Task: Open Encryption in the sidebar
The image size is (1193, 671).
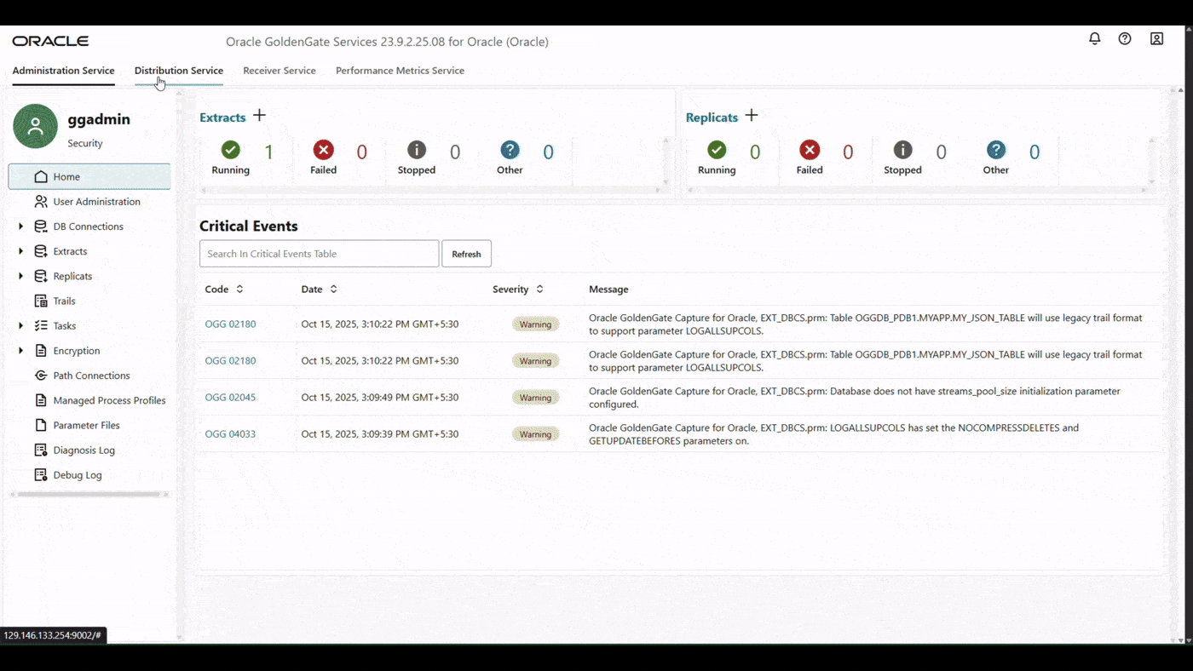Action: point(76,350)
